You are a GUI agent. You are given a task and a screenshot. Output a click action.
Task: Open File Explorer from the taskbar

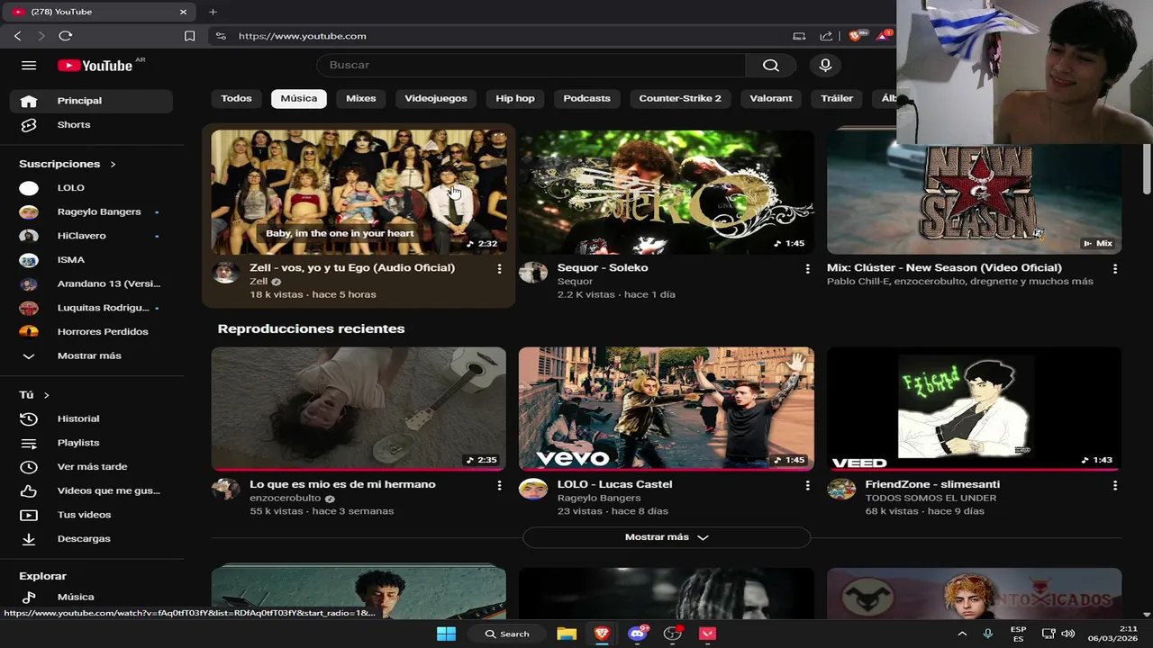tap(567, 634)
